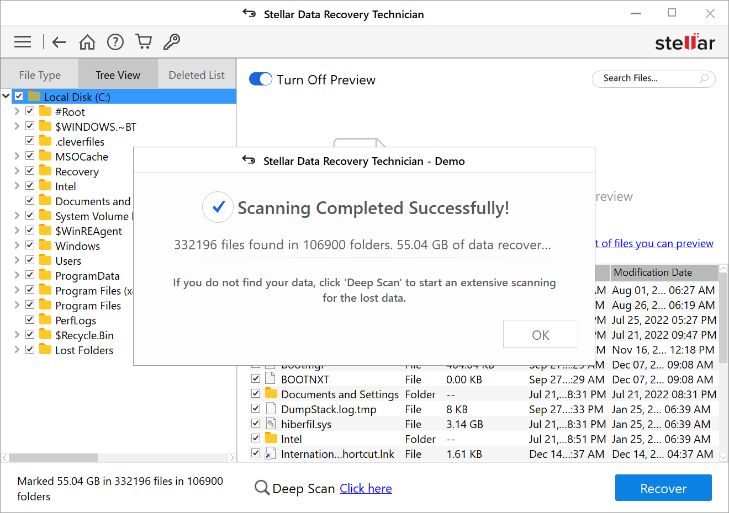Expand the $WINDOWS.~BT folder node
This screenshot has height=513, width=729.
17,126
